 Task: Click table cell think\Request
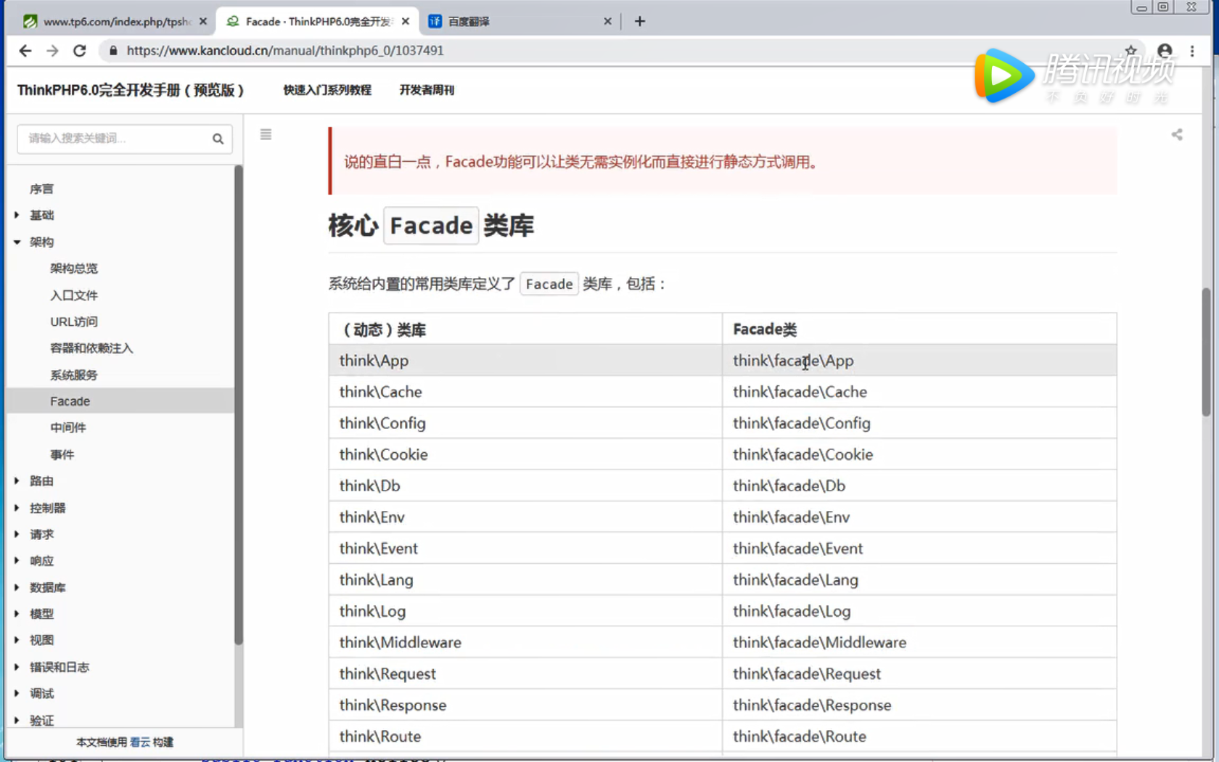(x=525, y=673)
